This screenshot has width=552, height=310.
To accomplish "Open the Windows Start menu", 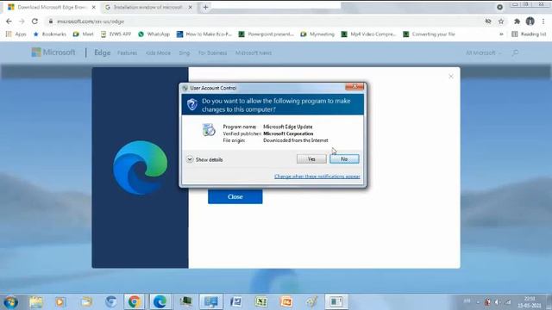I will pyautogui.click(x=10, y=302).
